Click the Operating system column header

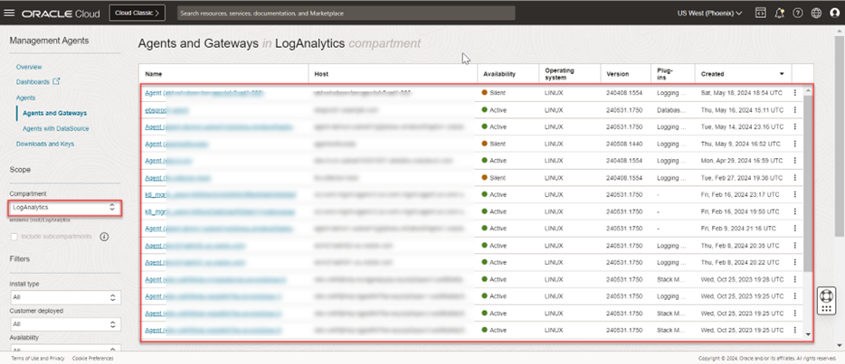pyautogui.click(x=559, y=74)
